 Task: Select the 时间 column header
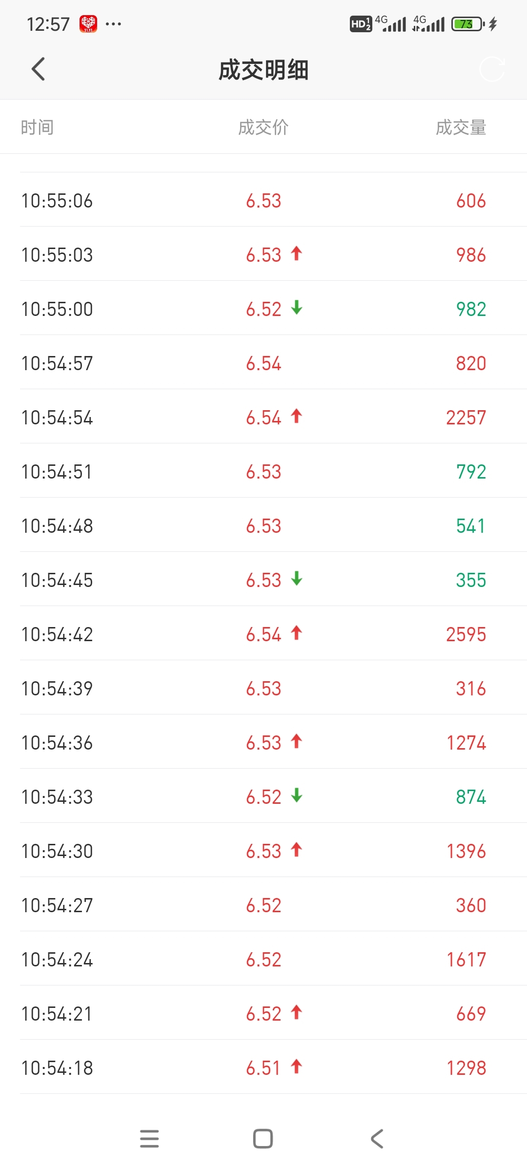(37, 127)
